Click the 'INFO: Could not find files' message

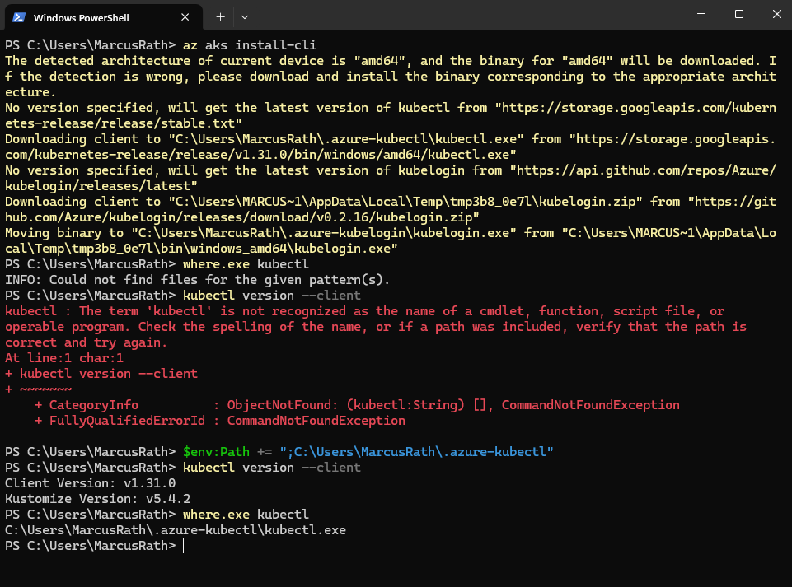coord(198,280)
